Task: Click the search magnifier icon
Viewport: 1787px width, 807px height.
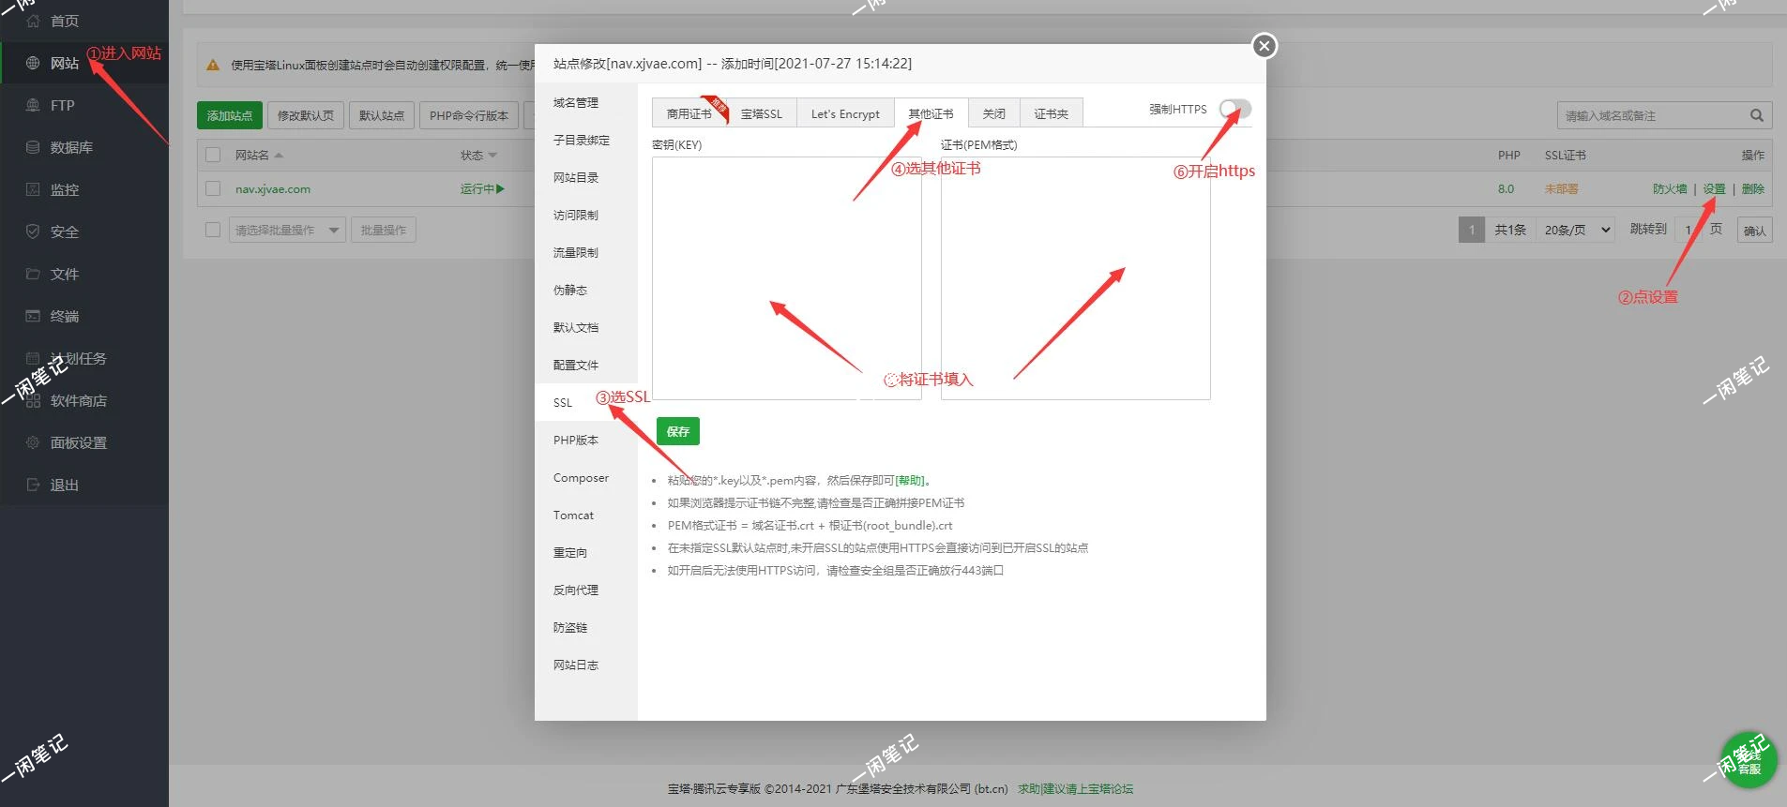Action: pos(1756,115)
